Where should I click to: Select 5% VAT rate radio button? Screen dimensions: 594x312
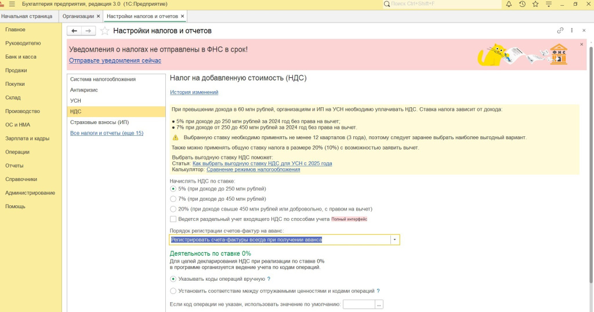click(173, 188)
